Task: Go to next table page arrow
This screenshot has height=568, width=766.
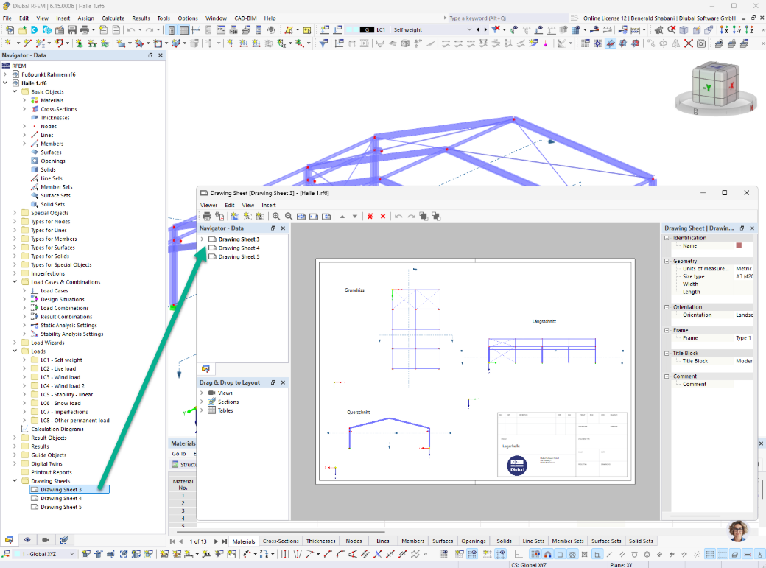Action: (x=216, y=541)
